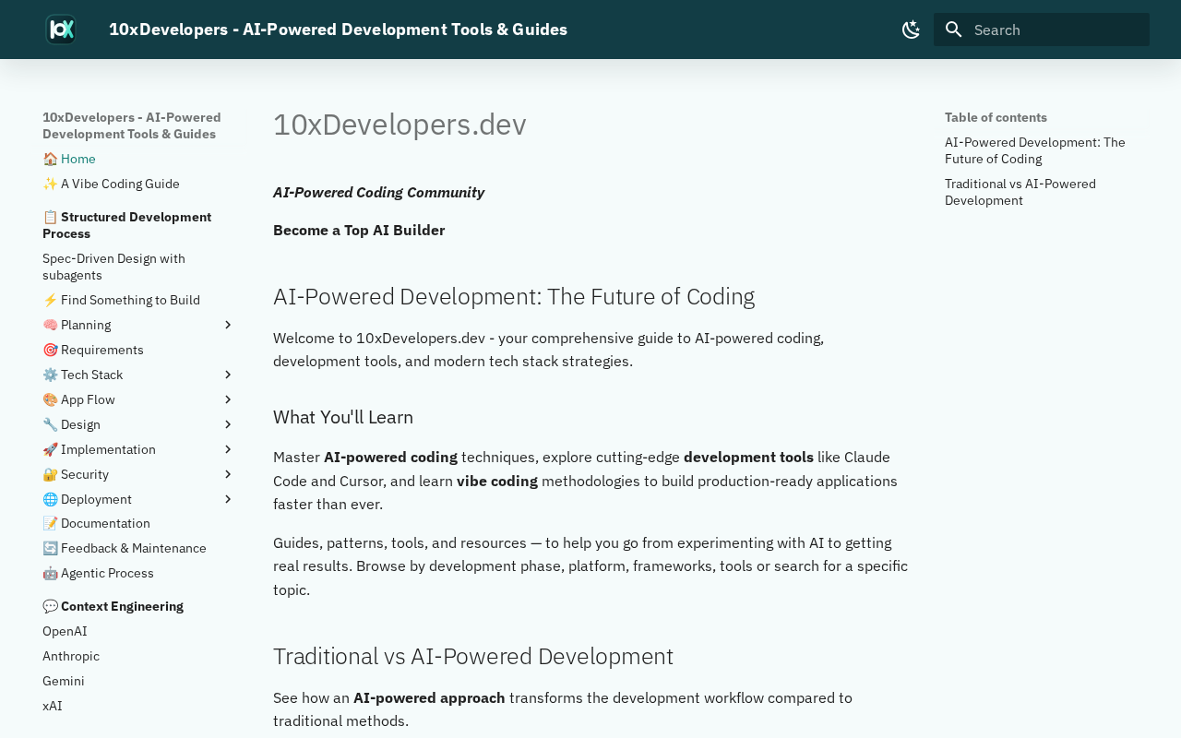Open Anthropic under Context Engineering
The image size is (1181, 738).
point(71,656)
